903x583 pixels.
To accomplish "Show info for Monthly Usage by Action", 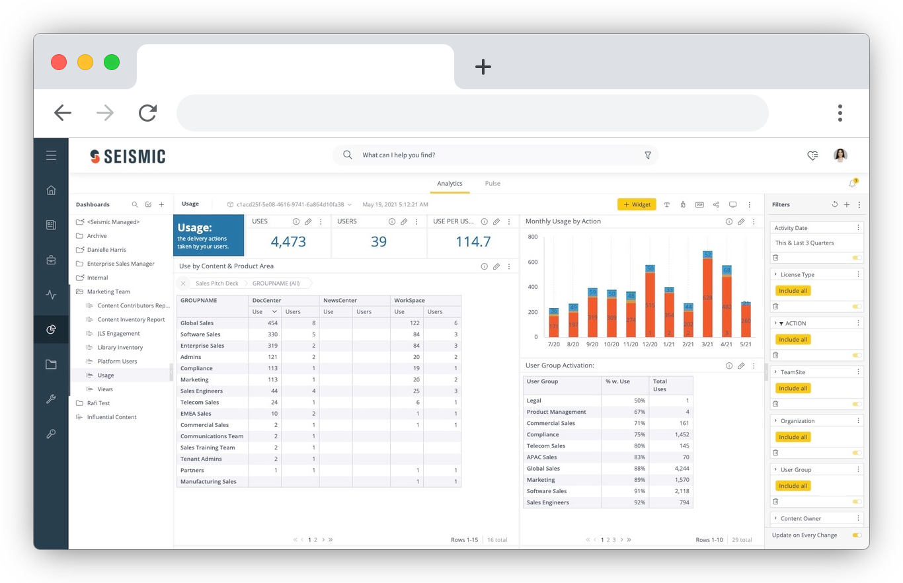I will pyautogui.click(x=729, y=221).
